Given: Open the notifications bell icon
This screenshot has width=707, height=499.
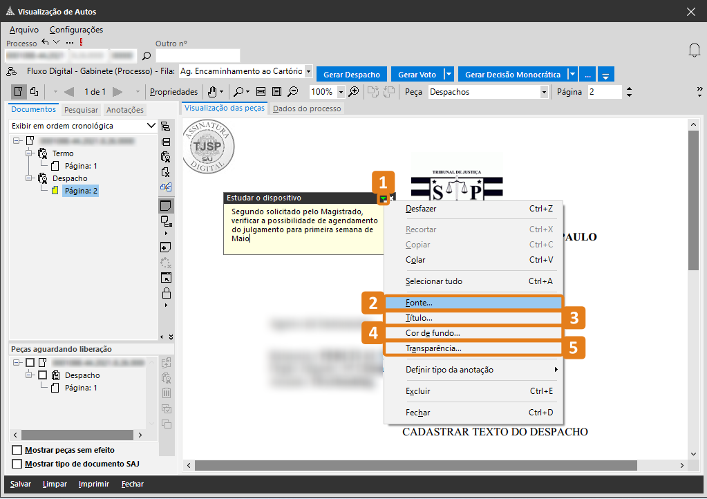Looking at the screenshot, I should 695,50.
